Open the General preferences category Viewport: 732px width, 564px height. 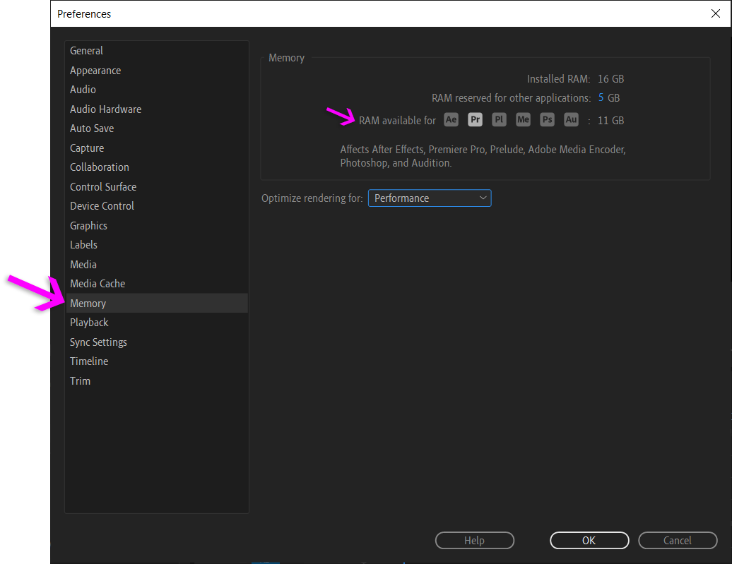(x=86, y=50)
